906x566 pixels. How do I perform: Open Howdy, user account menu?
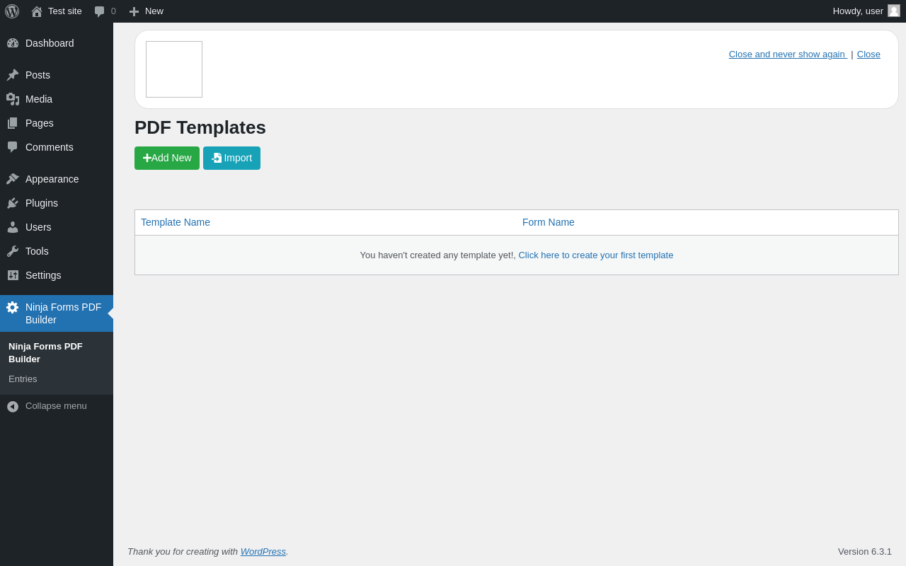[866, 11]
